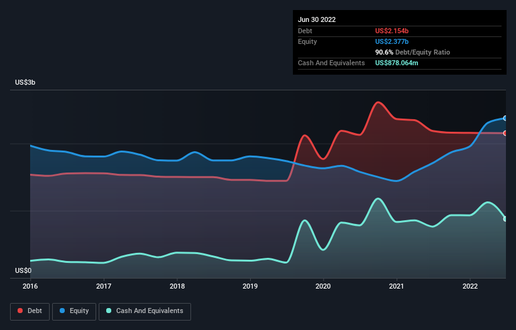
Task: Click the Jun 30 2022 tooltip date
Action: 317,19
